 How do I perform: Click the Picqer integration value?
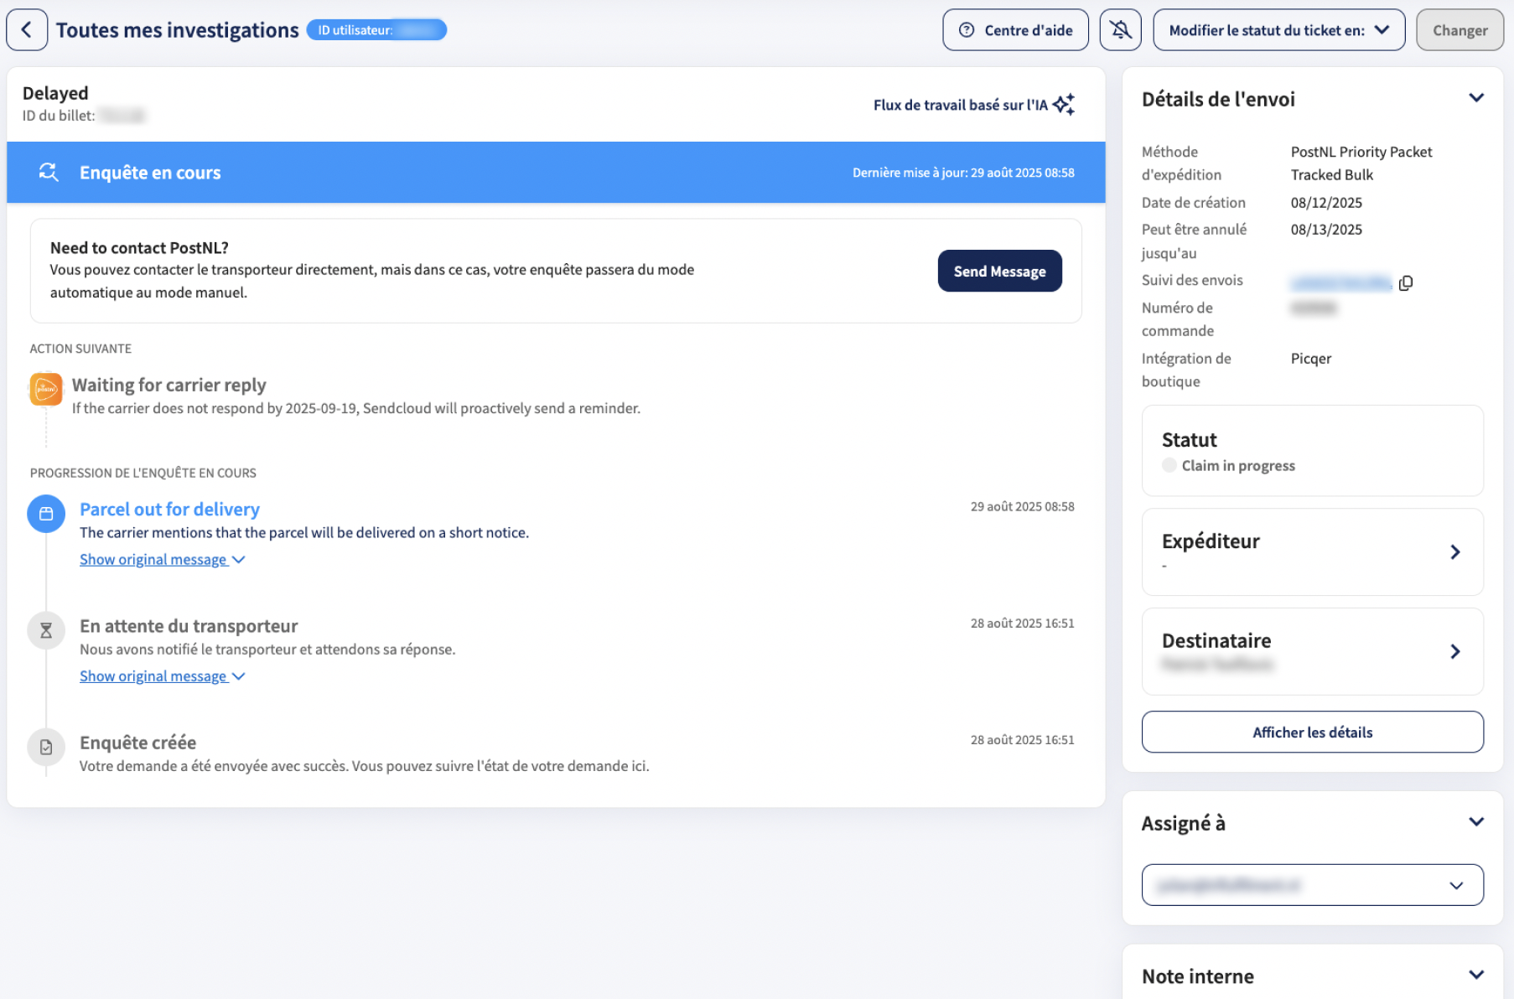point(1311,359)
